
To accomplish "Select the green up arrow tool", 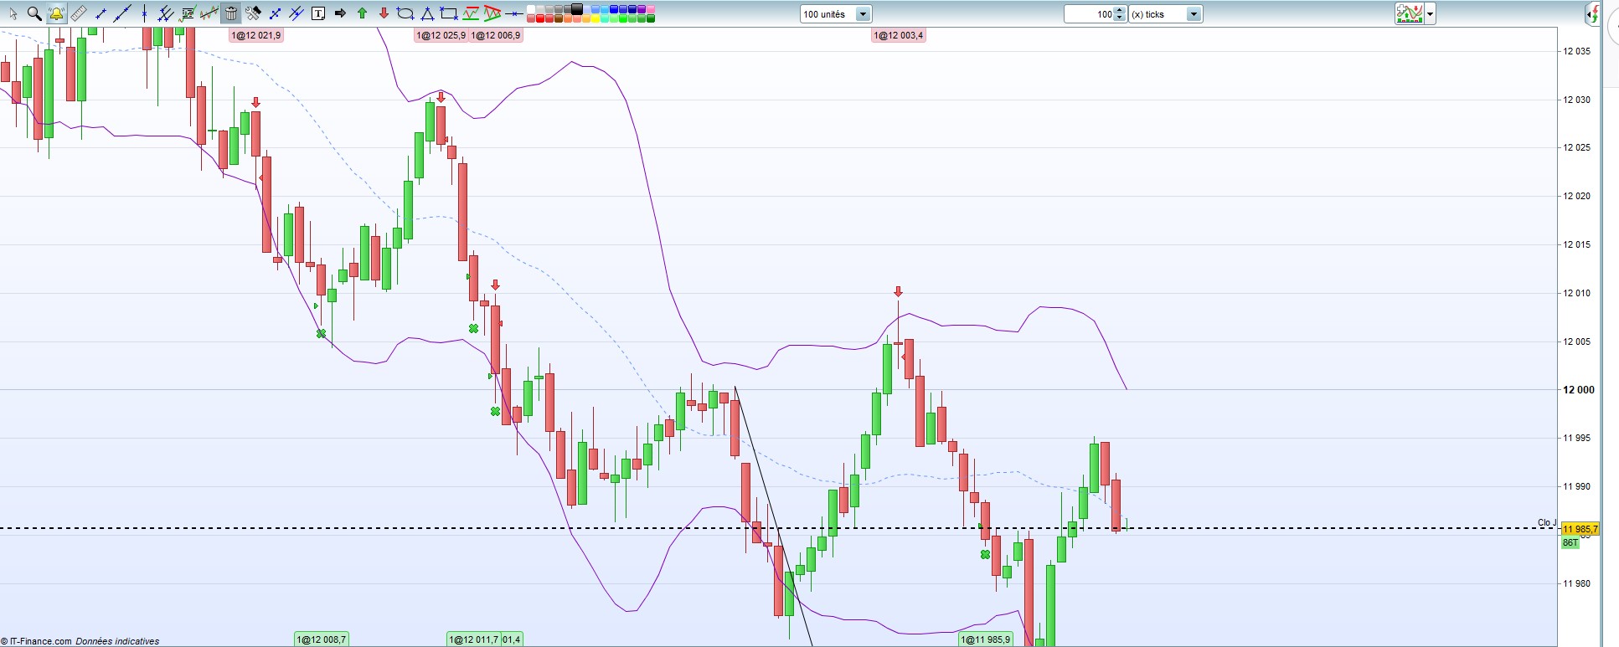I will click(x=362, y=13).
